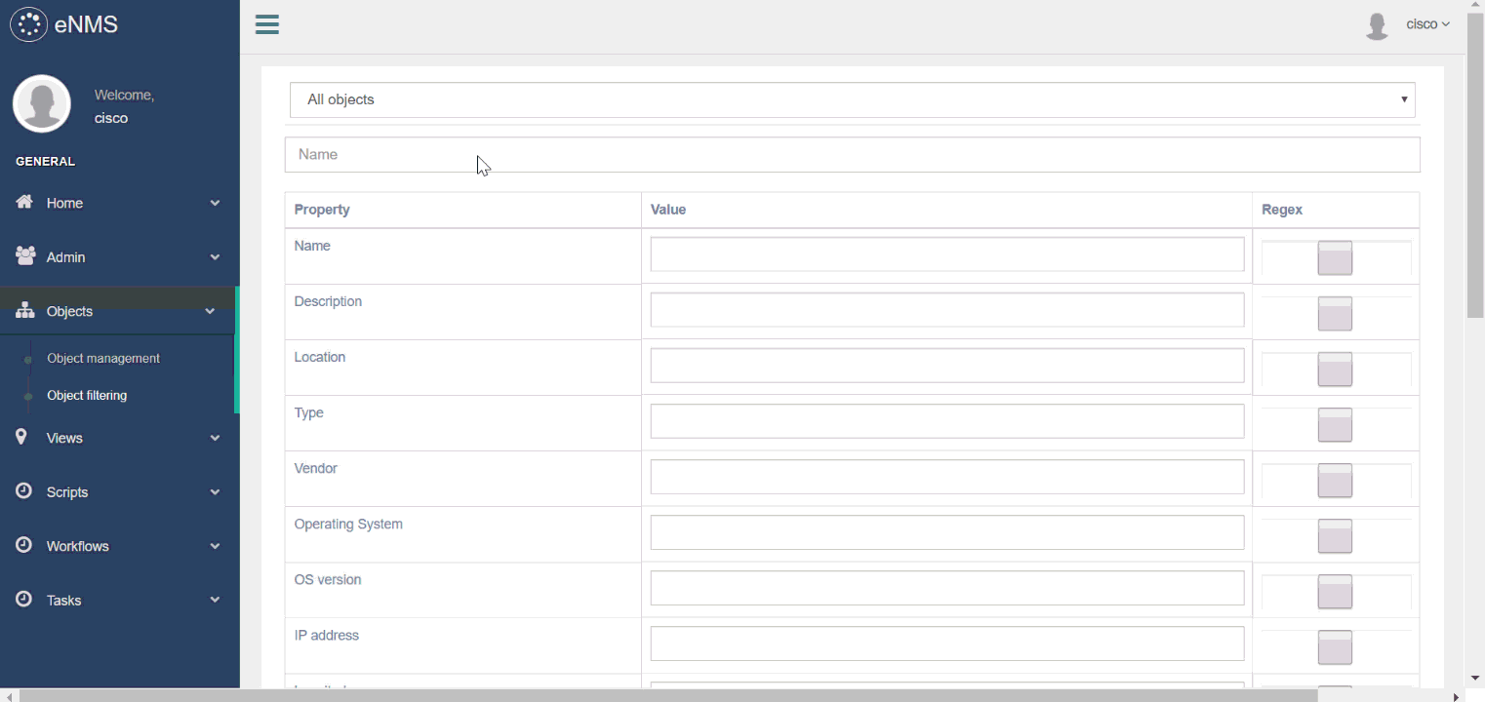Enable regex for IP address property
Image resolution: width=1485 pixels, height=702 pixels.
click(x=1335, y=646)
